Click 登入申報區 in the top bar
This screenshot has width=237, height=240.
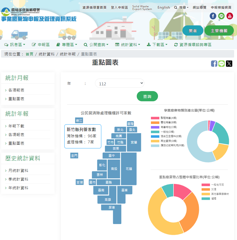tap(119, 8)
